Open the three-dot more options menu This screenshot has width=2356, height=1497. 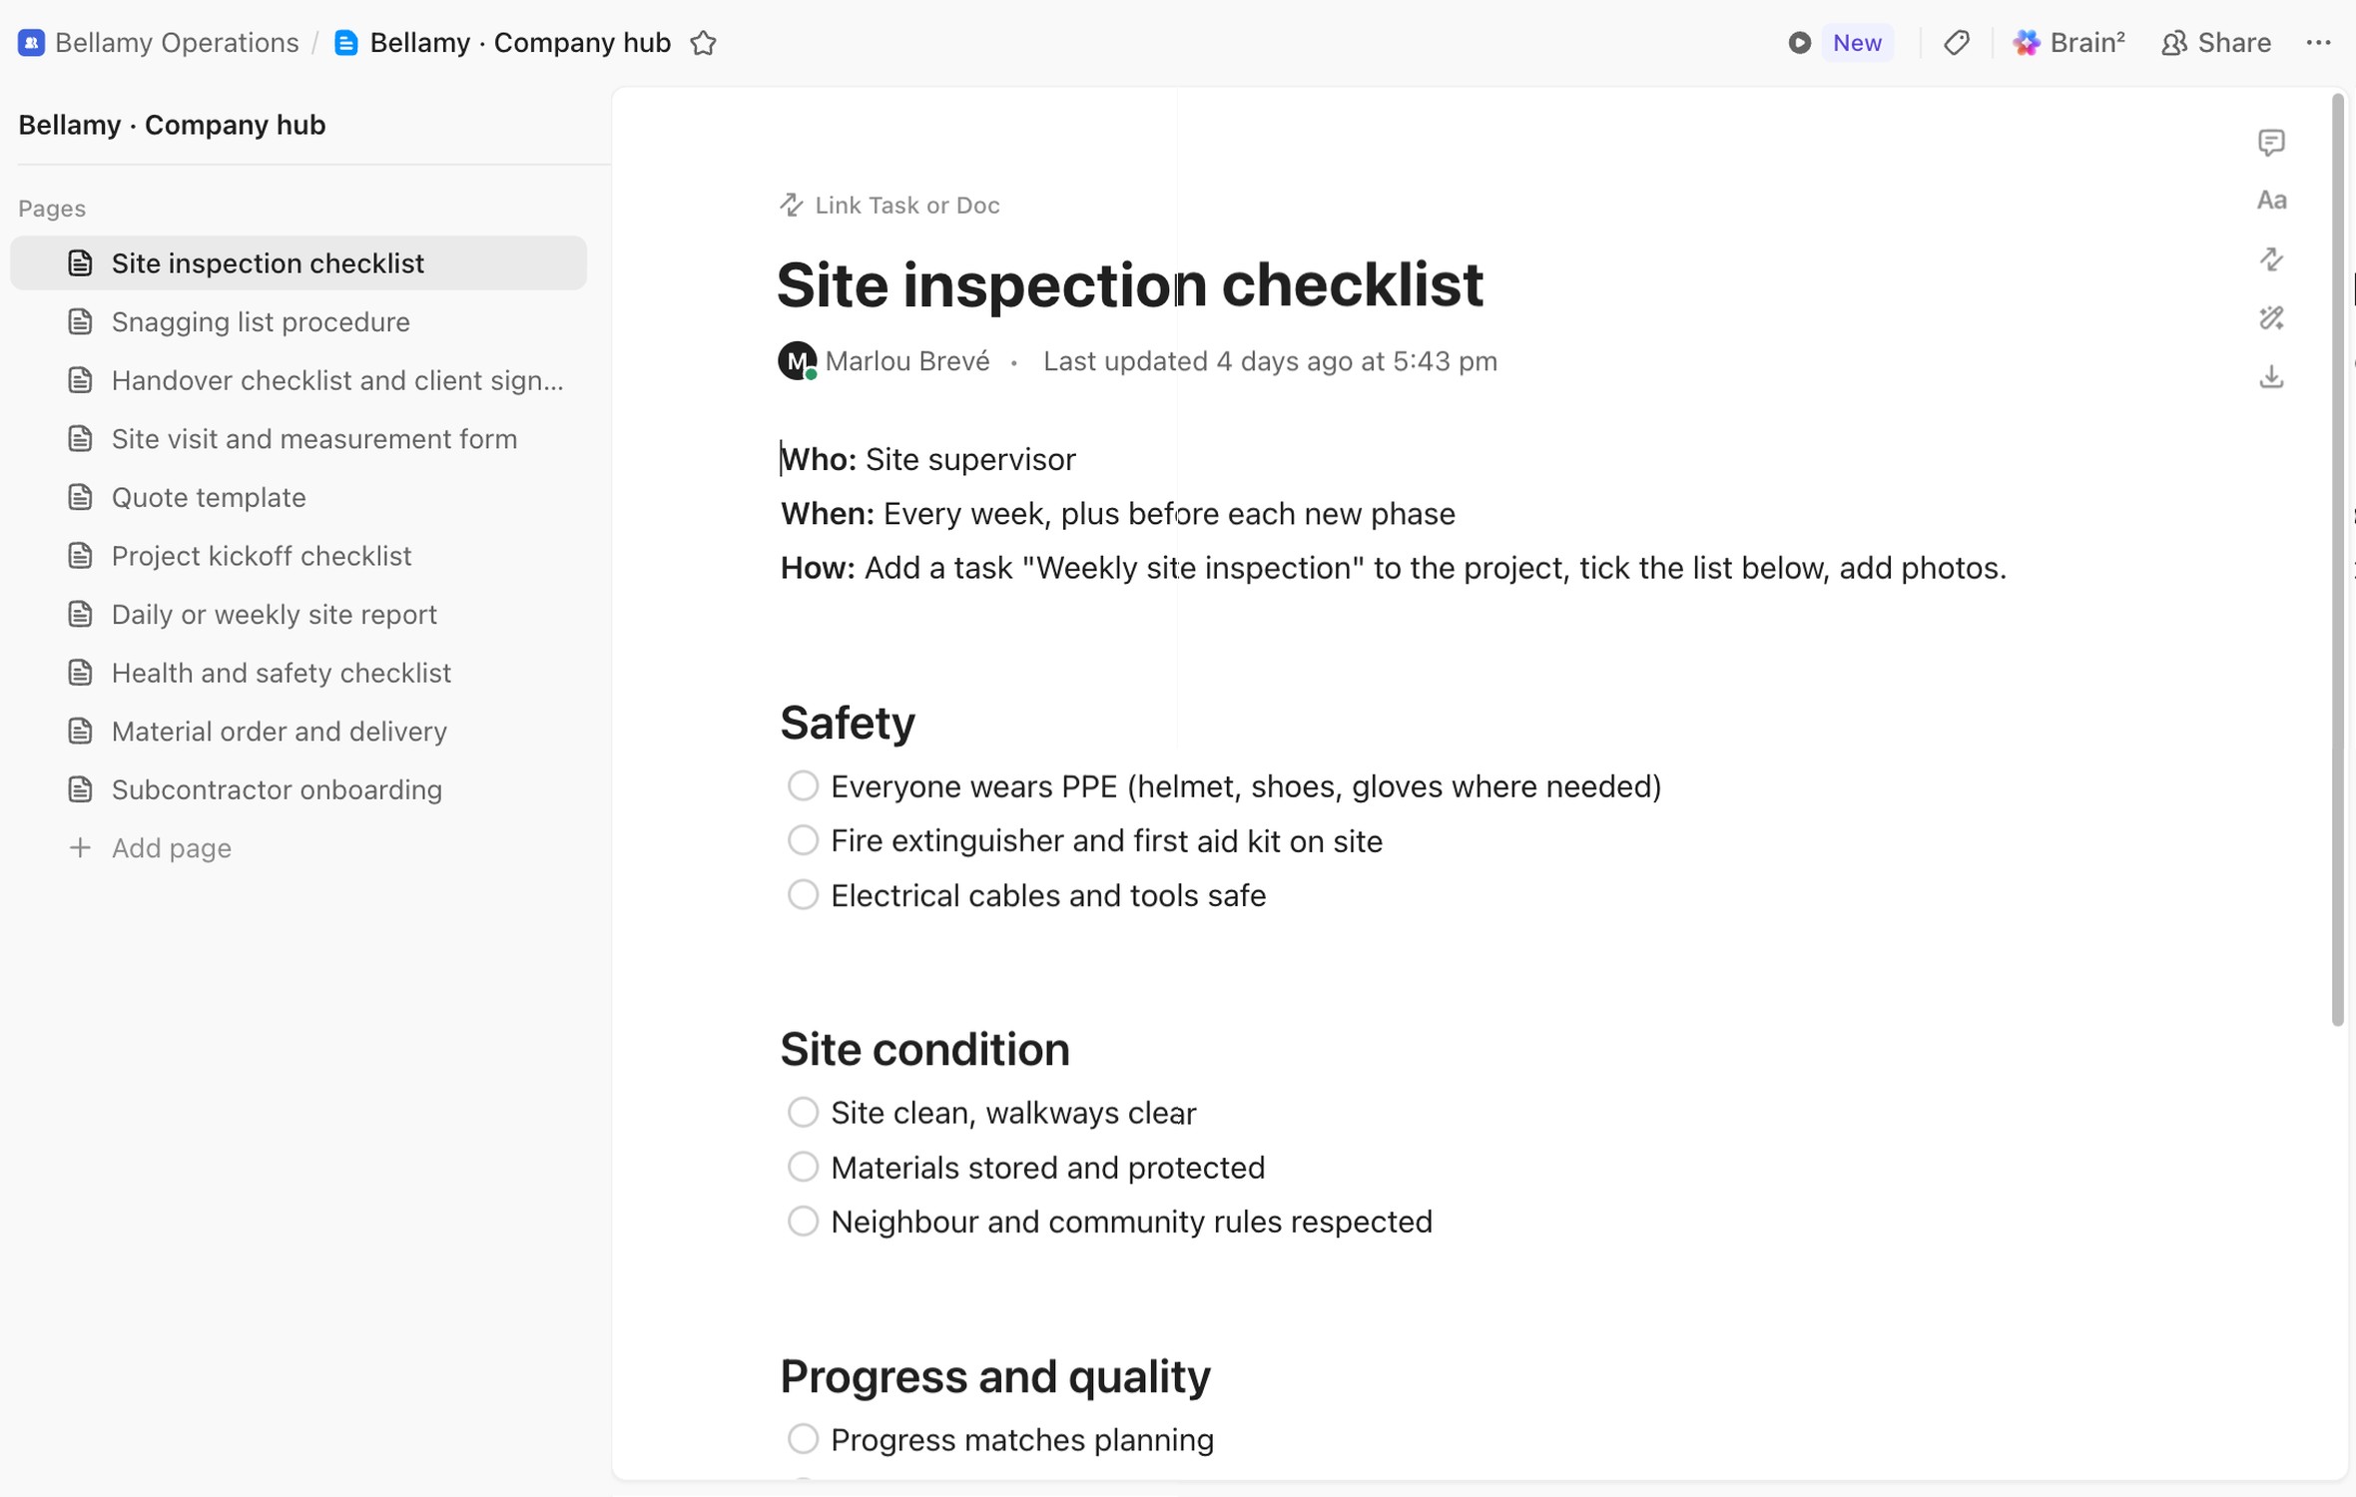[x=2318, y=43]
